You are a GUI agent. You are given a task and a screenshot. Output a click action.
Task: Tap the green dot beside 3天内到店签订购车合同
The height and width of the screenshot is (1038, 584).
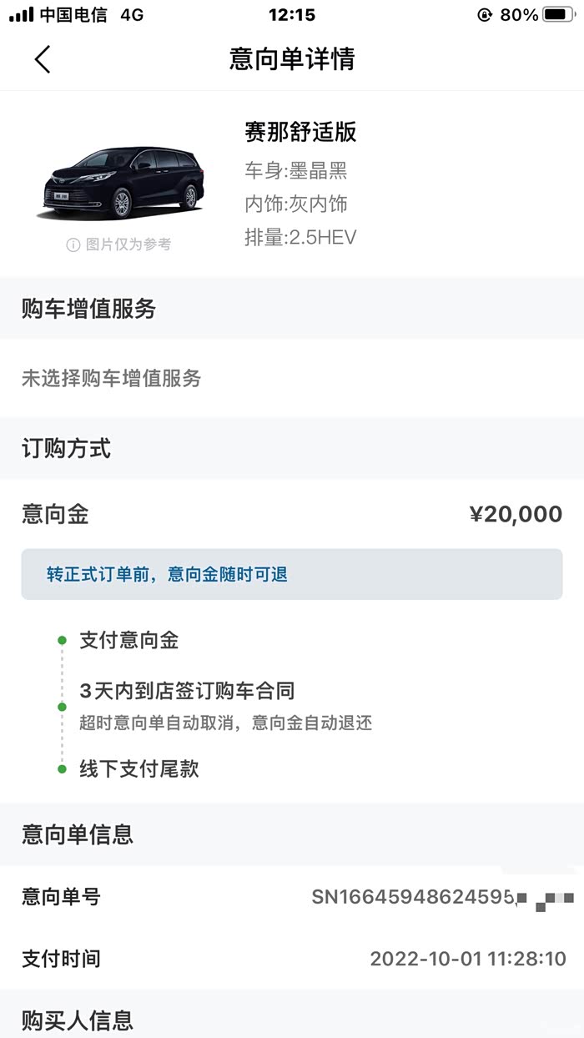click(62, 706)
